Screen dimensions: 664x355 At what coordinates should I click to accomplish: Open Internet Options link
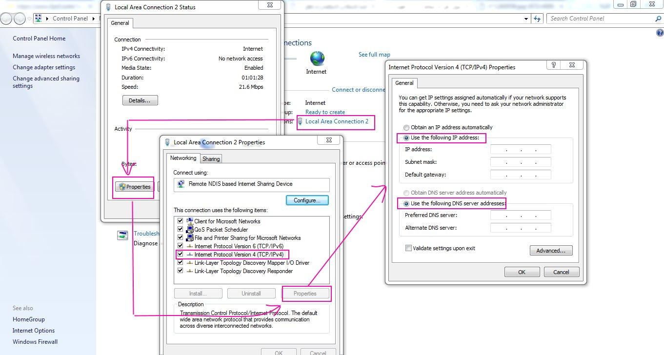(34, 331)
